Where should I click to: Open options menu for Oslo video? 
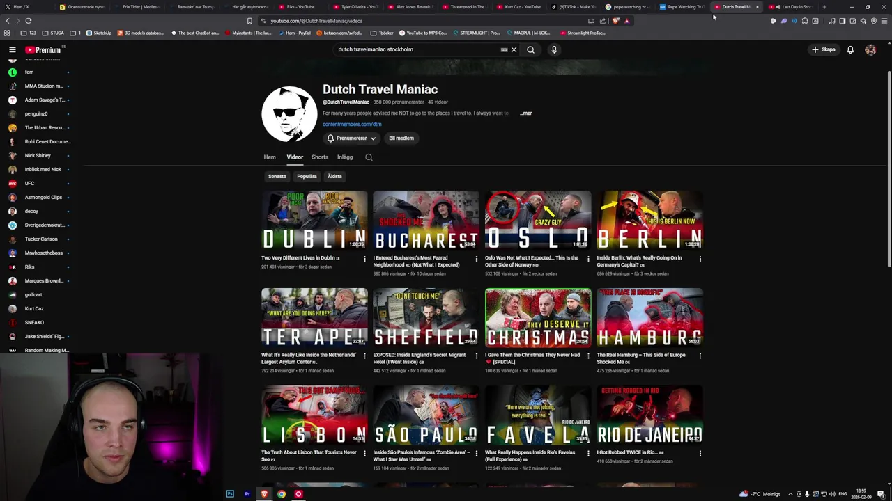(588, 259)
